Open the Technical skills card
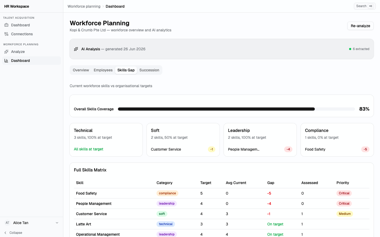The image size is (380, 237). point(106,140)
